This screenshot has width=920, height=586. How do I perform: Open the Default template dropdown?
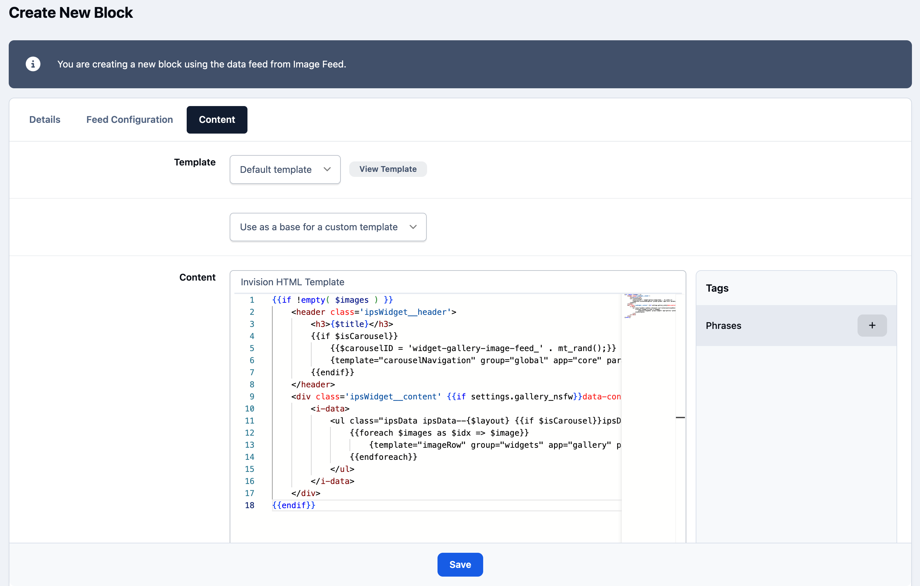tap(285, 169)
